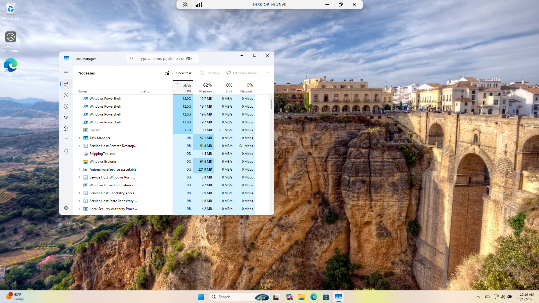
Task: Open the more options ellipsis menu
Action: pyautogui.click(x=266, y=73)
